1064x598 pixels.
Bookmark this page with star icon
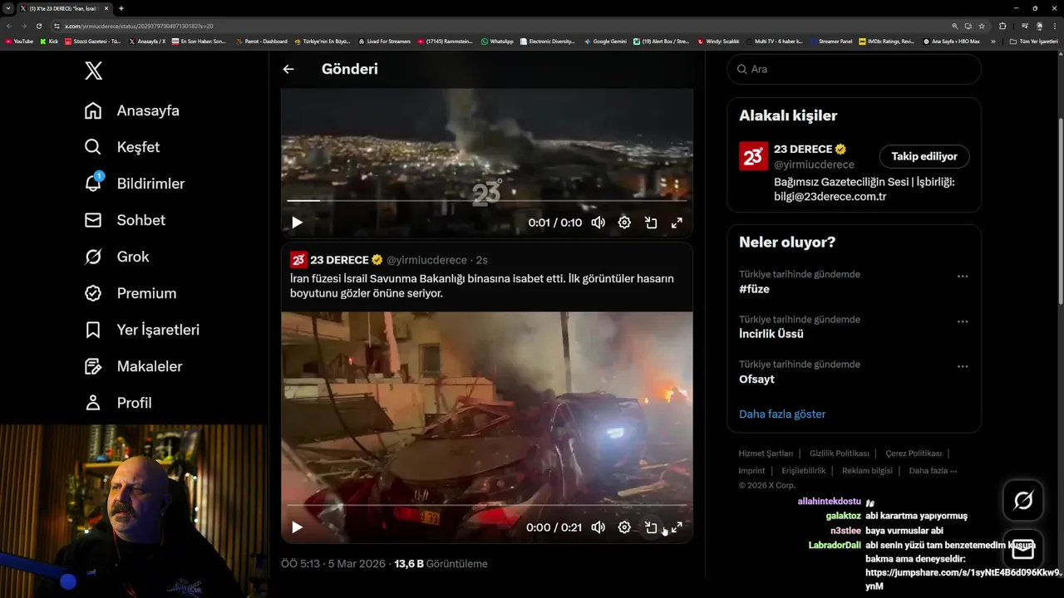982,26
